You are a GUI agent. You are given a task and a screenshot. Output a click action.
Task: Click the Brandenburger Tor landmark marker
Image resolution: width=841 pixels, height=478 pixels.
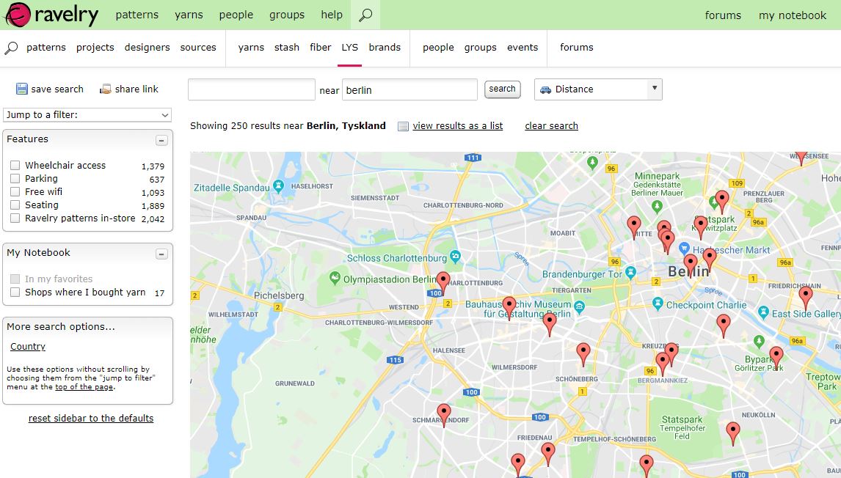631,272
